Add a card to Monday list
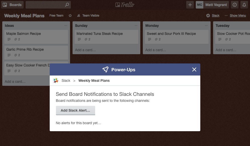 (156, 50)
